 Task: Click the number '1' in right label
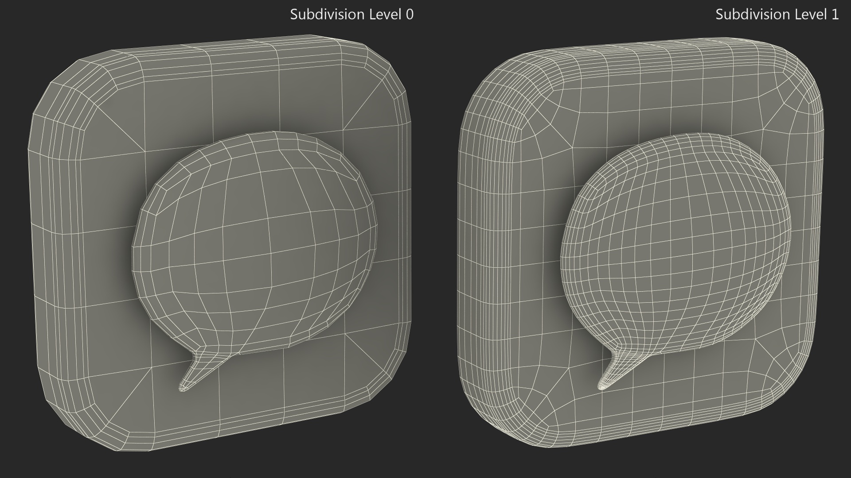(835, 14)
